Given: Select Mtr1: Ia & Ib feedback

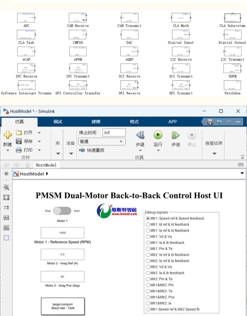Looking at the screenshot, I should click(165, 243).
